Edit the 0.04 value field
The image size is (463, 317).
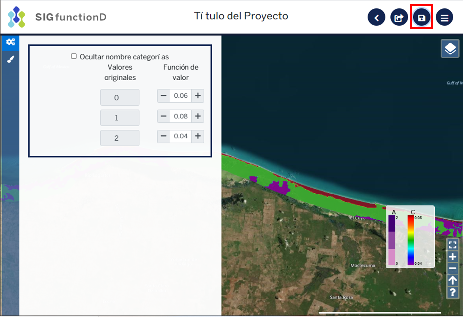point(181,136)
